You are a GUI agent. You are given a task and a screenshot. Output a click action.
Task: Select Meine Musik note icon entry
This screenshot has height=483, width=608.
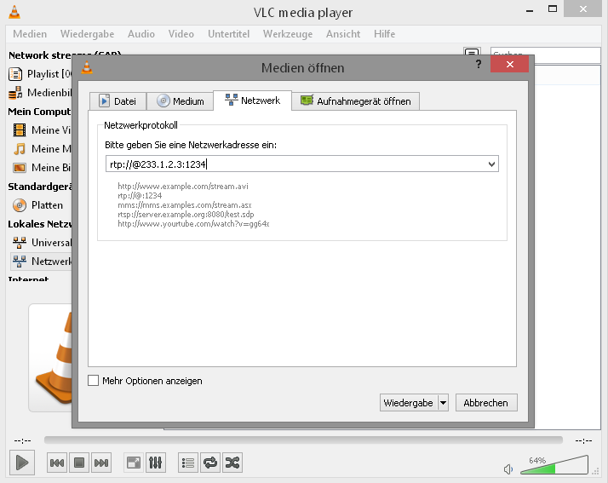coord(42,148)
